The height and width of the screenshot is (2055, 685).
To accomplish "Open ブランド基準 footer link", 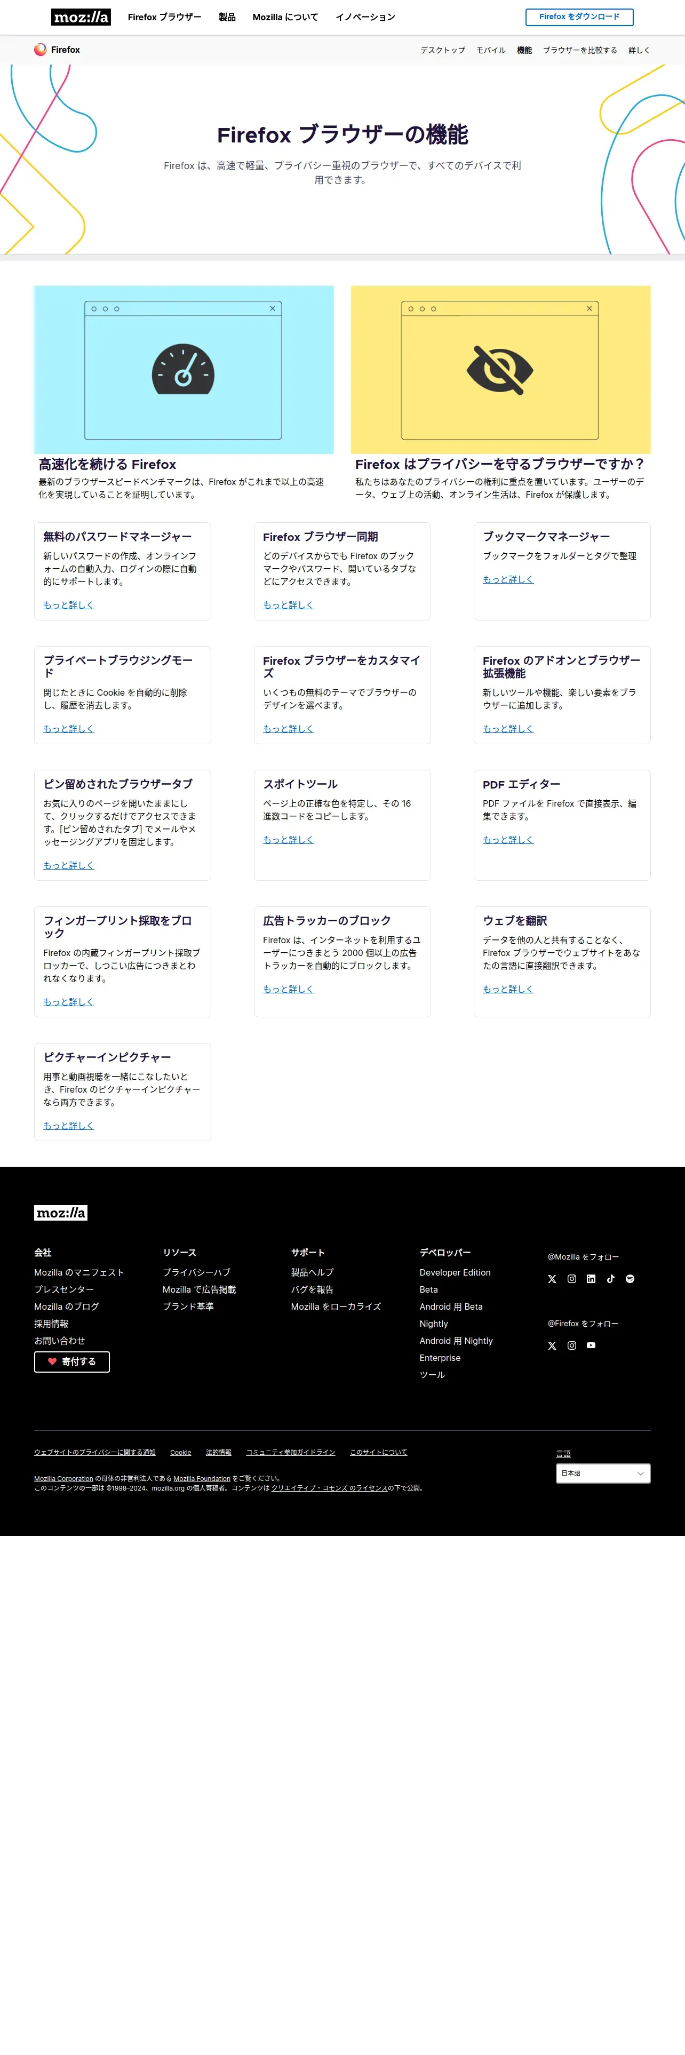I will click(x=188, y=1307).
